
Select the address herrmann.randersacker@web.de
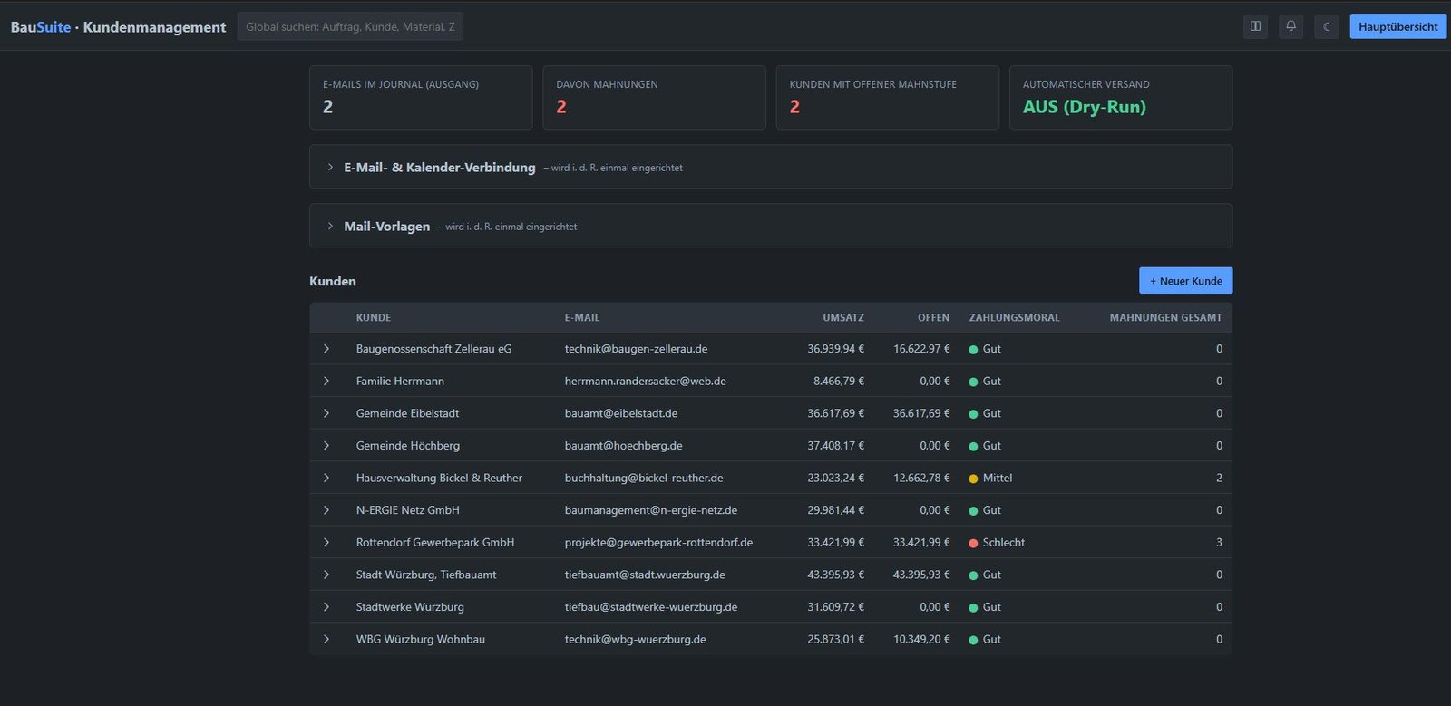click(x=646, y=382)
